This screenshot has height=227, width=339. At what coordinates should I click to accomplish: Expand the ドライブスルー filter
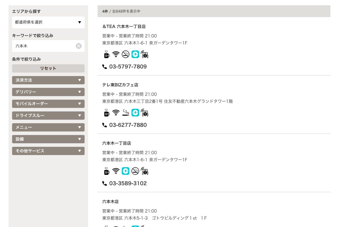click(48, 116)
